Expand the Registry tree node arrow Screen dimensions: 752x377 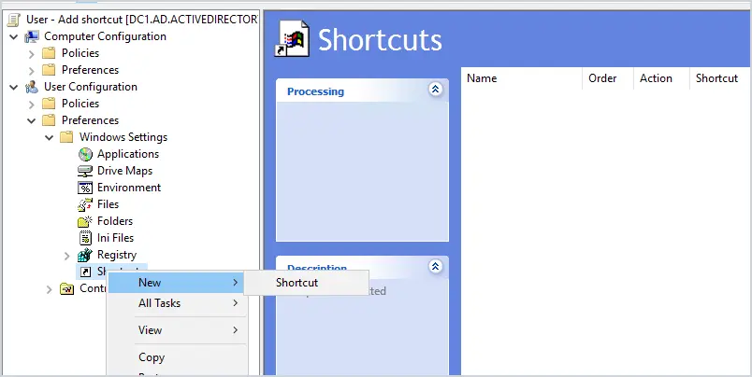[x=66, y=256]
